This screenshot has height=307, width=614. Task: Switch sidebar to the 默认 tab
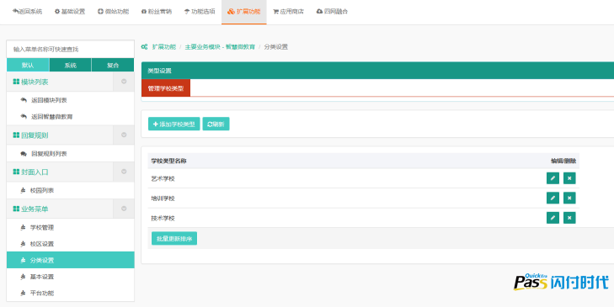click(28, 66)
